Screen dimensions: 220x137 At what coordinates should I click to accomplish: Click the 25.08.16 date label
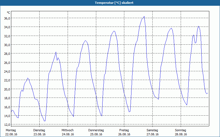[x=96, y=134]
